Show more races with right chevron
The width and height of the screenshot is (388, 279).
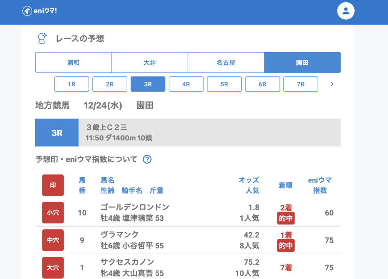click(332, 84)
